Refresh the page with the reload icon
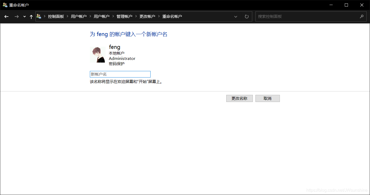This screenshot has height=195, width=370. click(x=246, y=17)
